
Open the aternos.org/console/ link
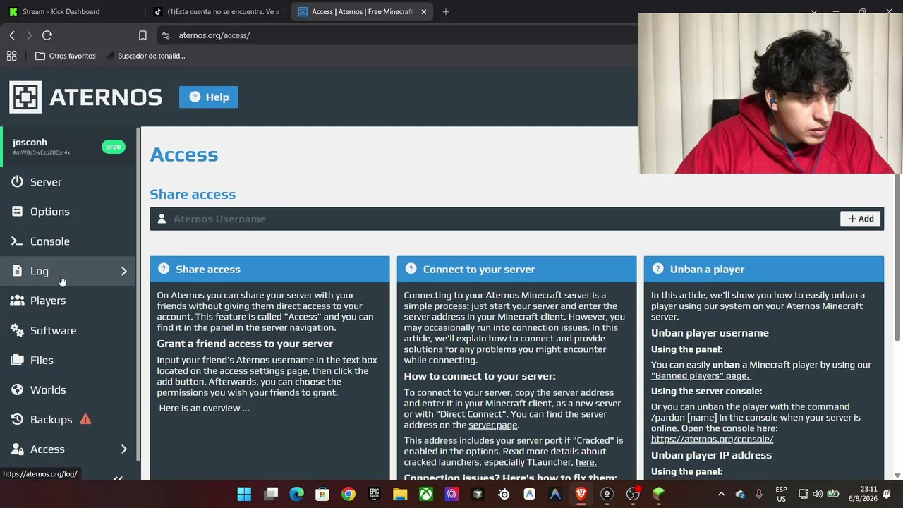point(712,439)
